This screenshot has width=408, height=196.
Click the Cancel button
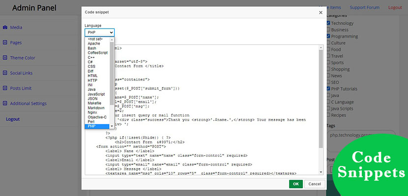click(x=315, y=184)
